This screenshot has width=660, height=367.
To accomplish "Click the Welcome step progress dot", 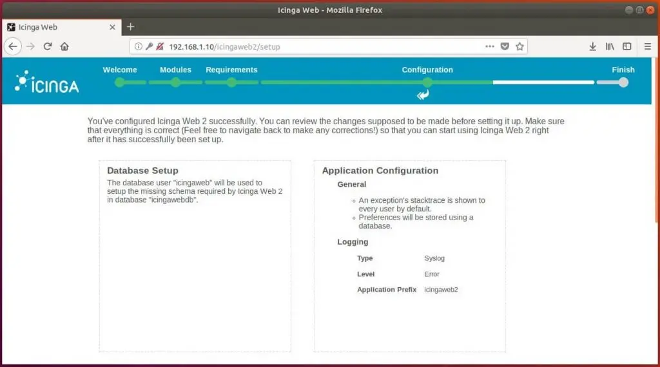I will [120, 82].
